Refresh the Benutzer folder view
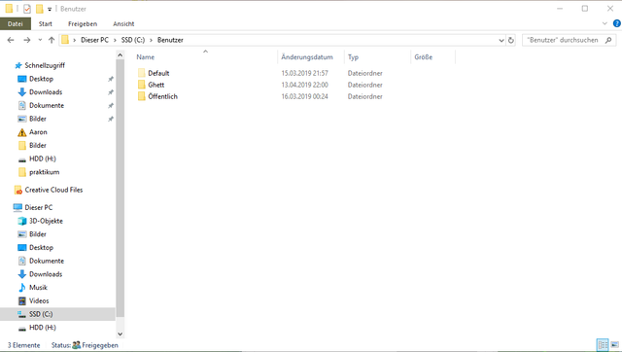The height and width of the screenshot is (352, 622). [x=511, y=40]
